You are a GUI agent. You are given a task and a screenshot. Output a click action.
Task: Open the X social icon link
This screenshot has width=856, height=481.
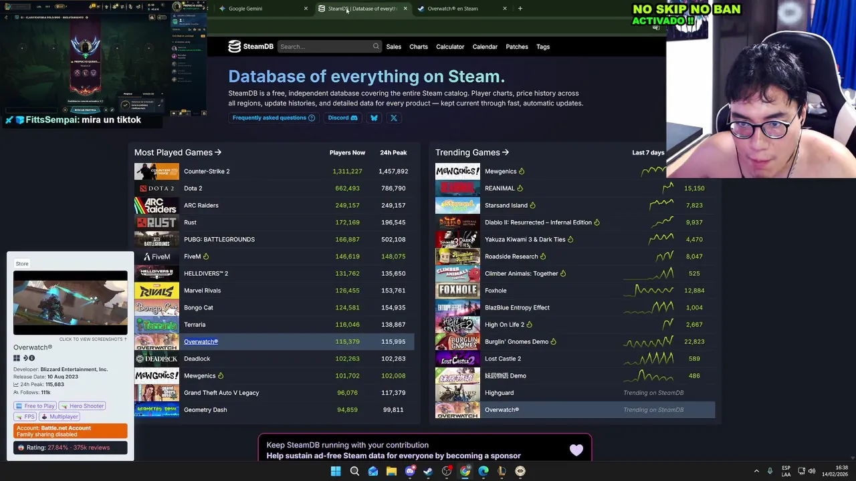click(x=393, y=118)
